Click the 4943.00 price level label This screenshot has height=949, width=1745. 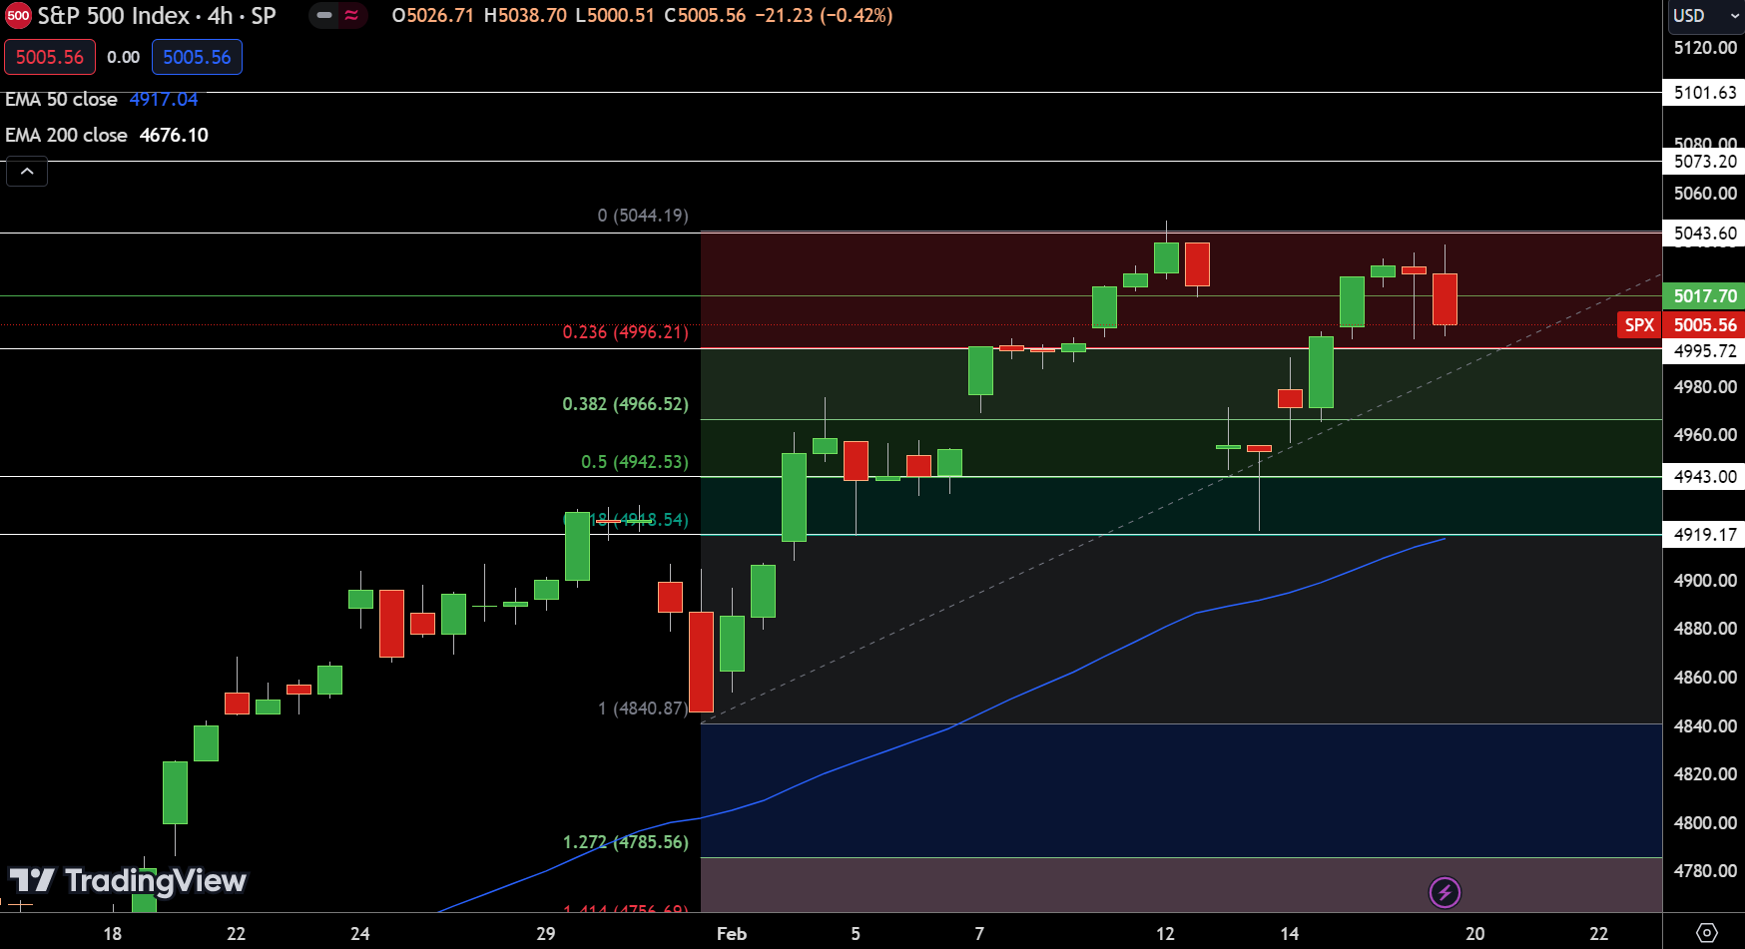[1705, 477]
